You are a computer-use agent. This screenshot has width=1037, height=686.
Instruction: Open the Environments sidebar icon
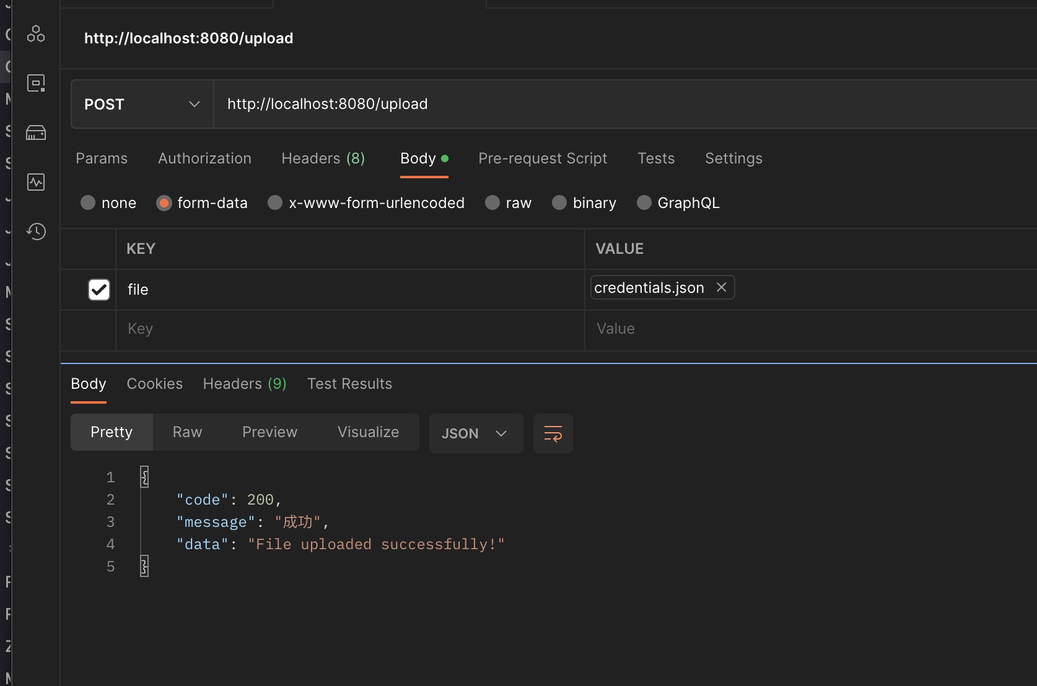[36, 83]
